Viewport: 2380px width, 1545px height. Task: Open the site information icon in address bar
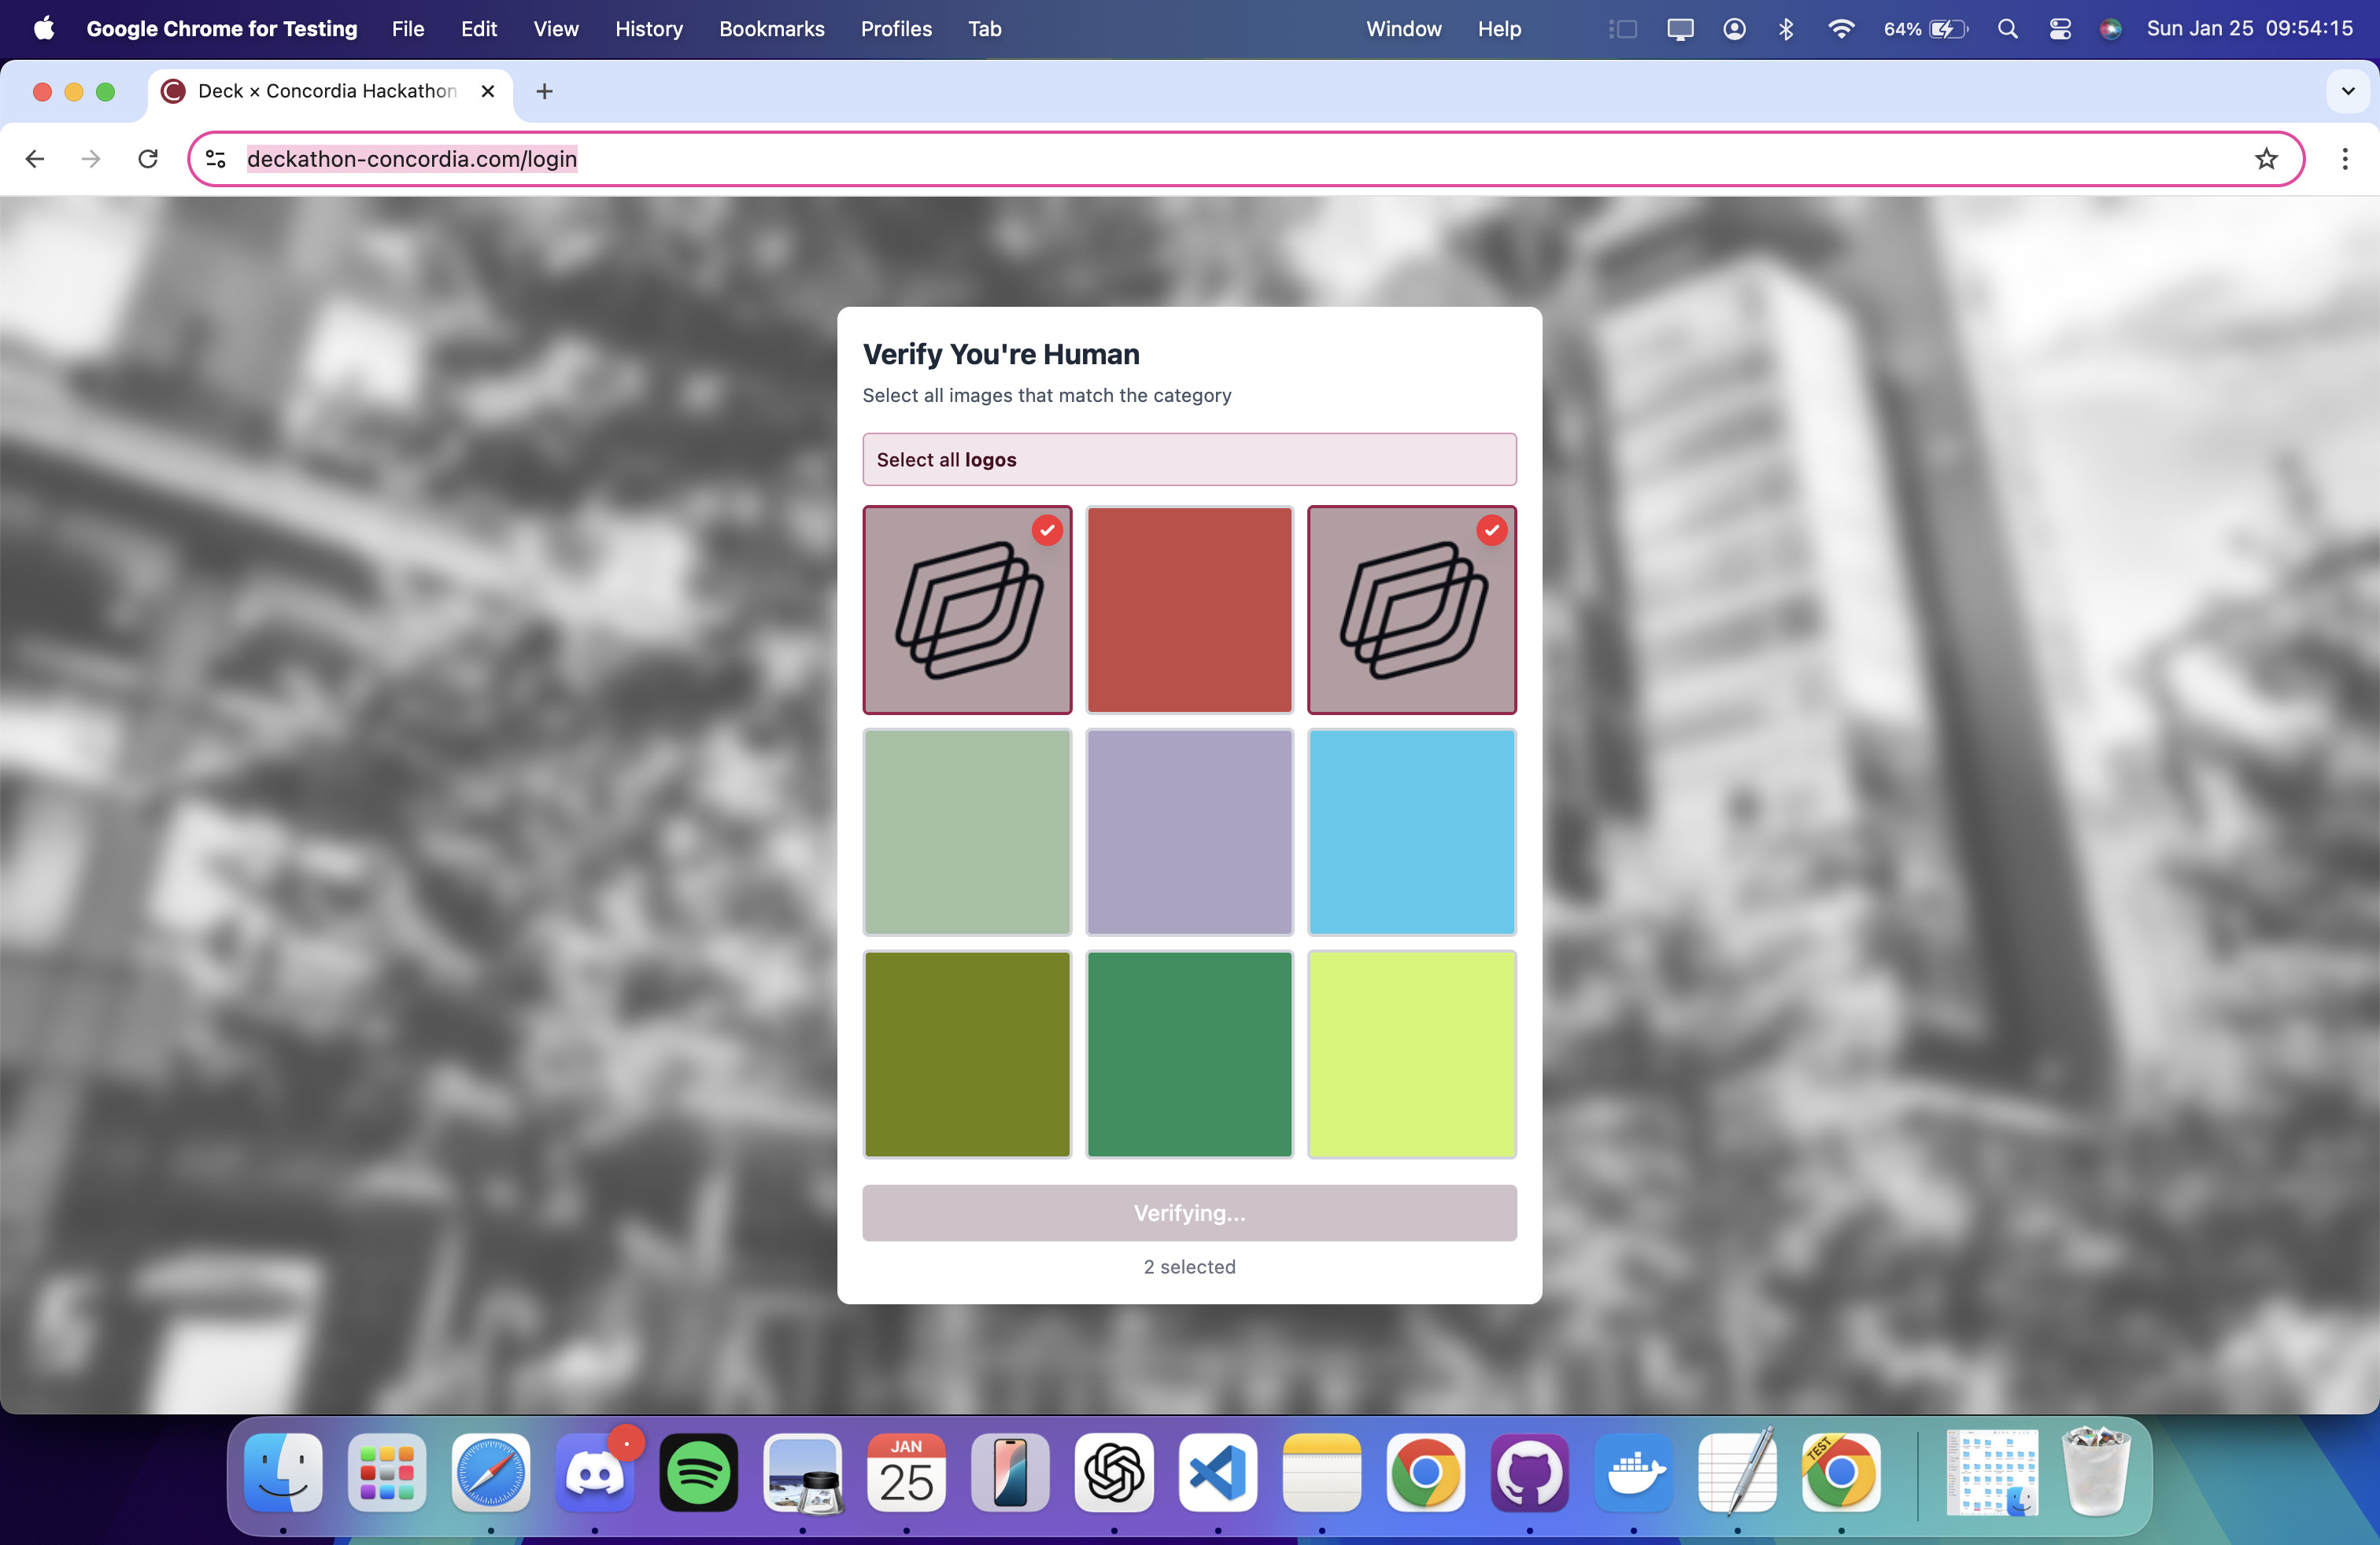tap(216, 159)
